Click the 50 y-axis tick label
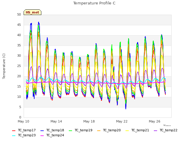This screenshot has height=141, width=189. 19,14
